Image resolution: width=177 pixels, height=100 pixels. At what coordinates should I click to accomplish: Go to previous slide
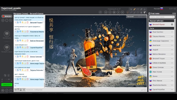click(x=110, y=12)
